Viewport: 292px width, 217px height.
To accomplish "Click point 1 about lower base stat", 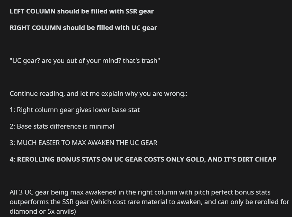I will coord(75,110).
